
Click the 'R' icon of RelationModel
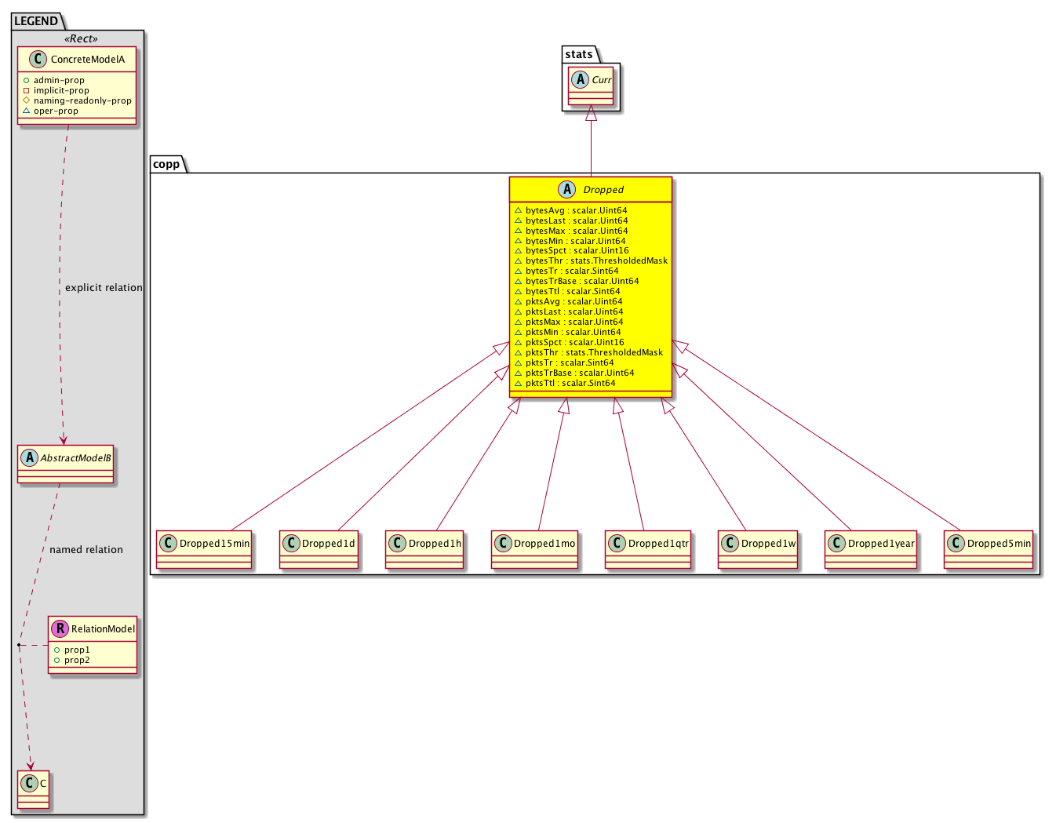coord(60,628)
